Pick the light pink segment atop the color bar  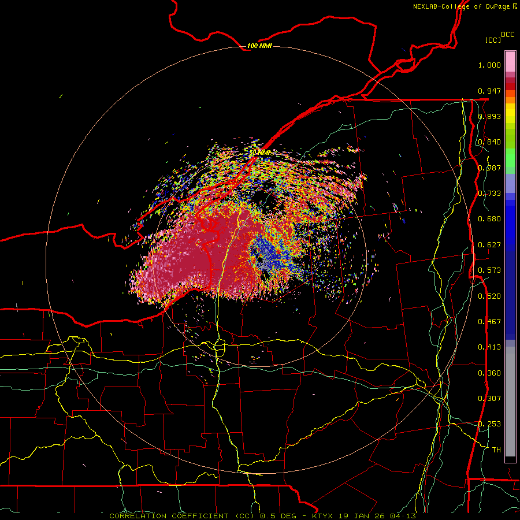pos(510,62)
